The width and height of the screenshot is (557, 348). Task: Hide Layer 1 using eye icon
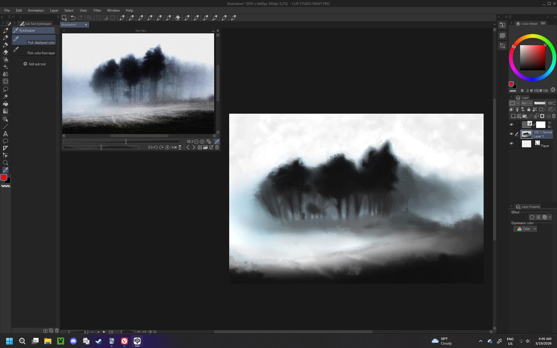pos(511,134)
